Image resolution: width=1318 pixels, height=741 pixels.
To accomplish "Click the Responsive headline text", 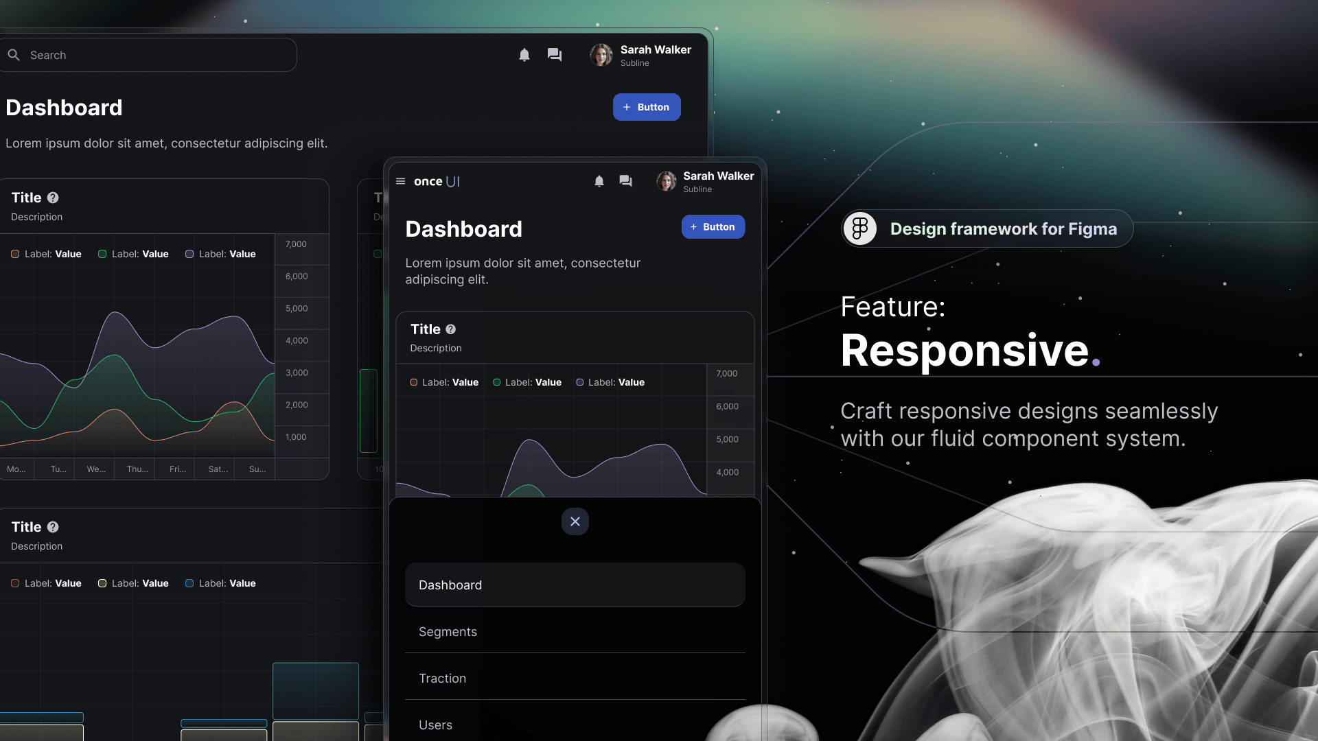I will 971,351.
